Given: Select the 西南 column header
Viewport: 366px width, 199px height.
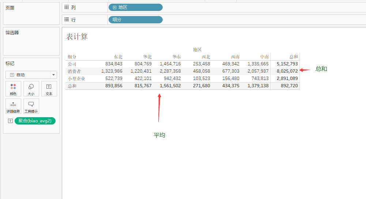Looking at the screenshot, I should click(235, 57).
